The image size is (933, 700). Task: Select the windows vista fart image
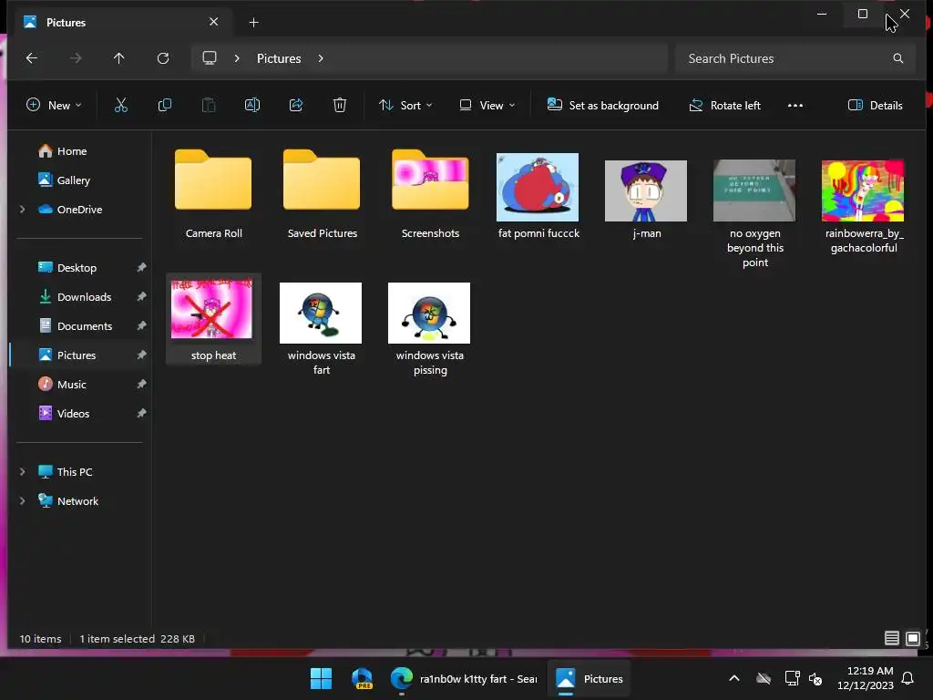point(322,327)
